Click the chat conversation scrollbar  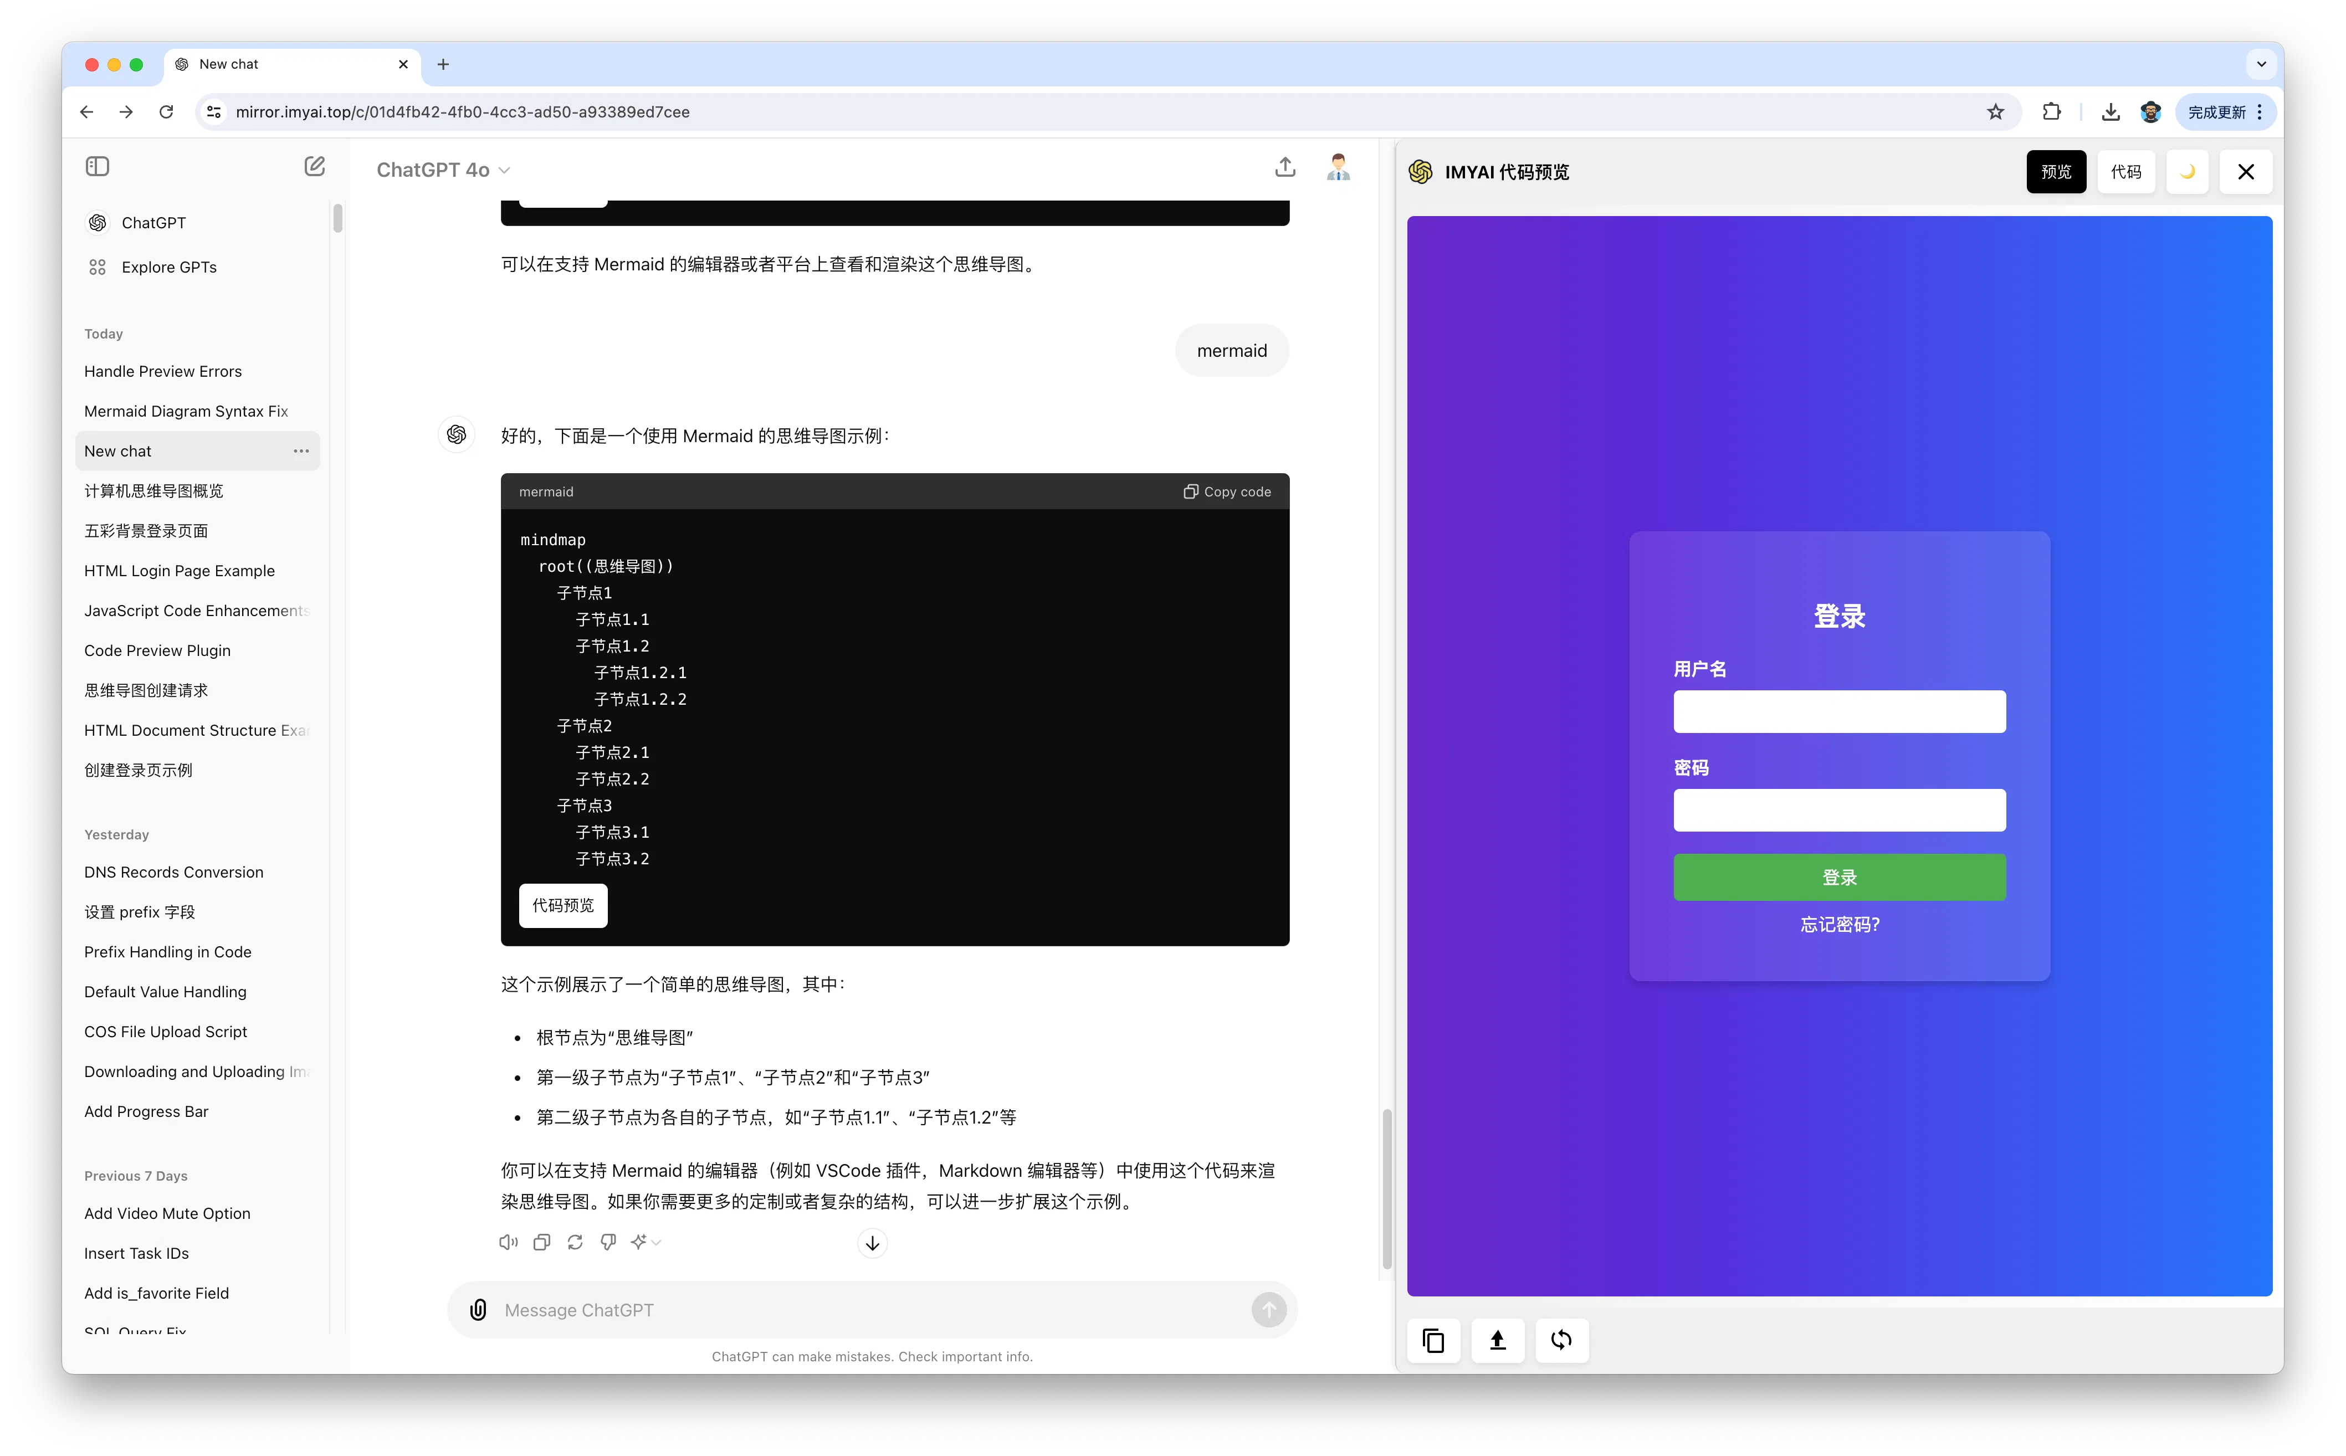coord(1387,1190)
